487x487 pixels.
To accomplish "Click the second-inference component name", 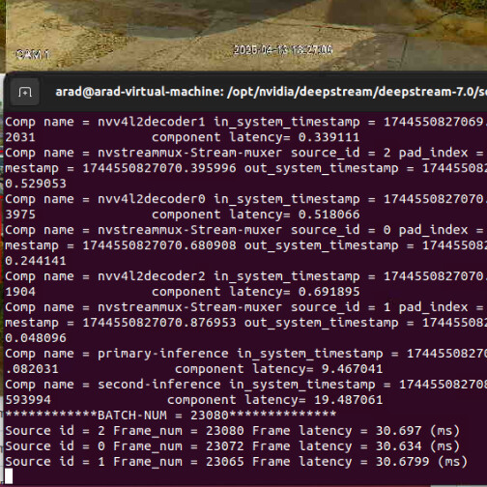I will (x=159, y=385).
